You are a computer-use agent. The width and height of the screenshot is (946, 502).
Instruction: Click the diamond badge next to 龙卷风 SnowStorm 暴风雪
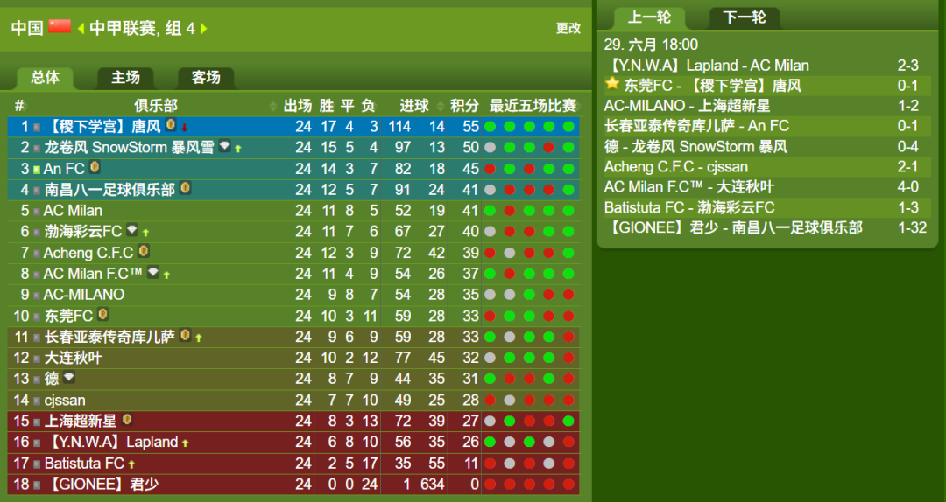(224, 146)
